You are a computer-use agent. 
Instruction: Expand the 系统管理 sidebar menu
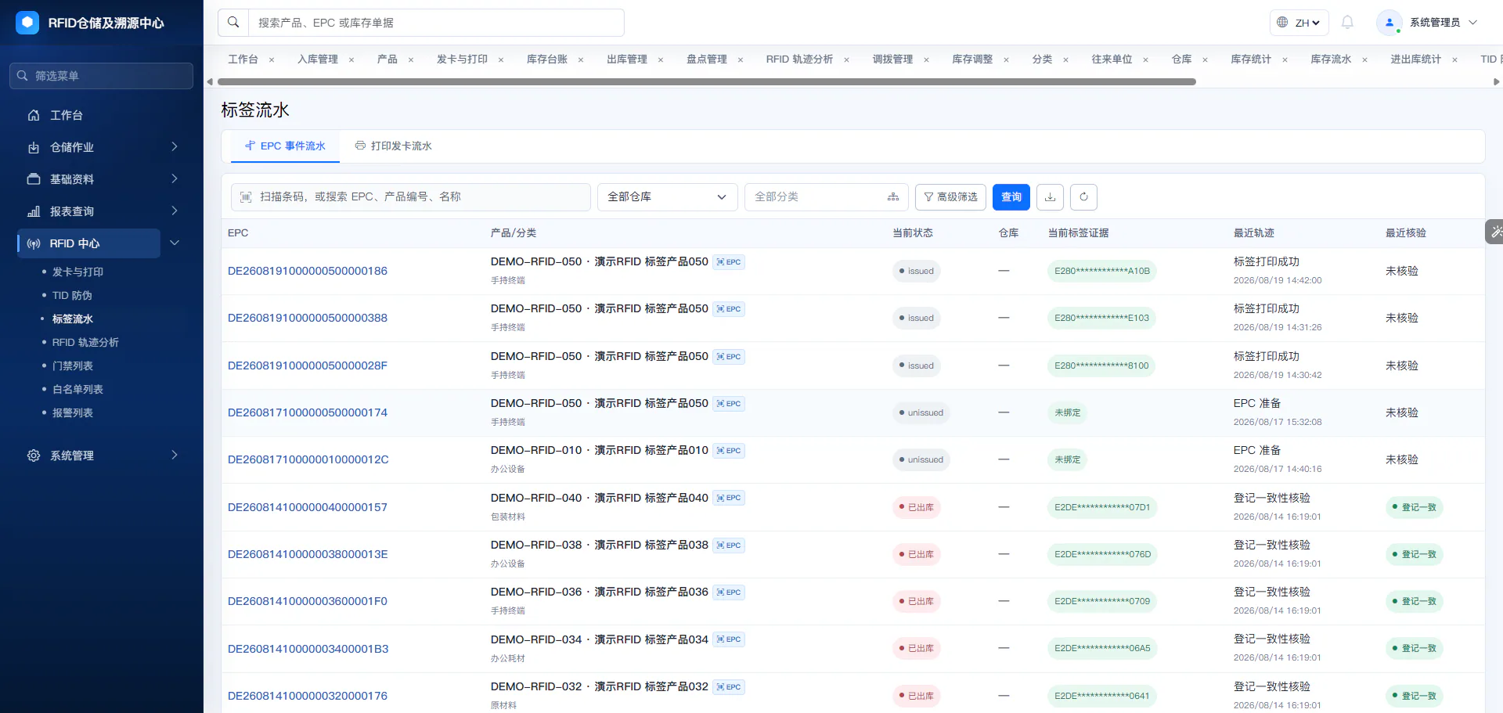click(102, 456)
